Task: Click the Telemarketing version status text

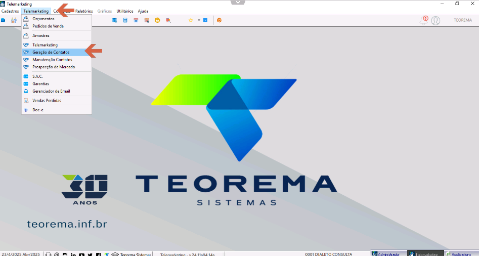Action: 187,254
